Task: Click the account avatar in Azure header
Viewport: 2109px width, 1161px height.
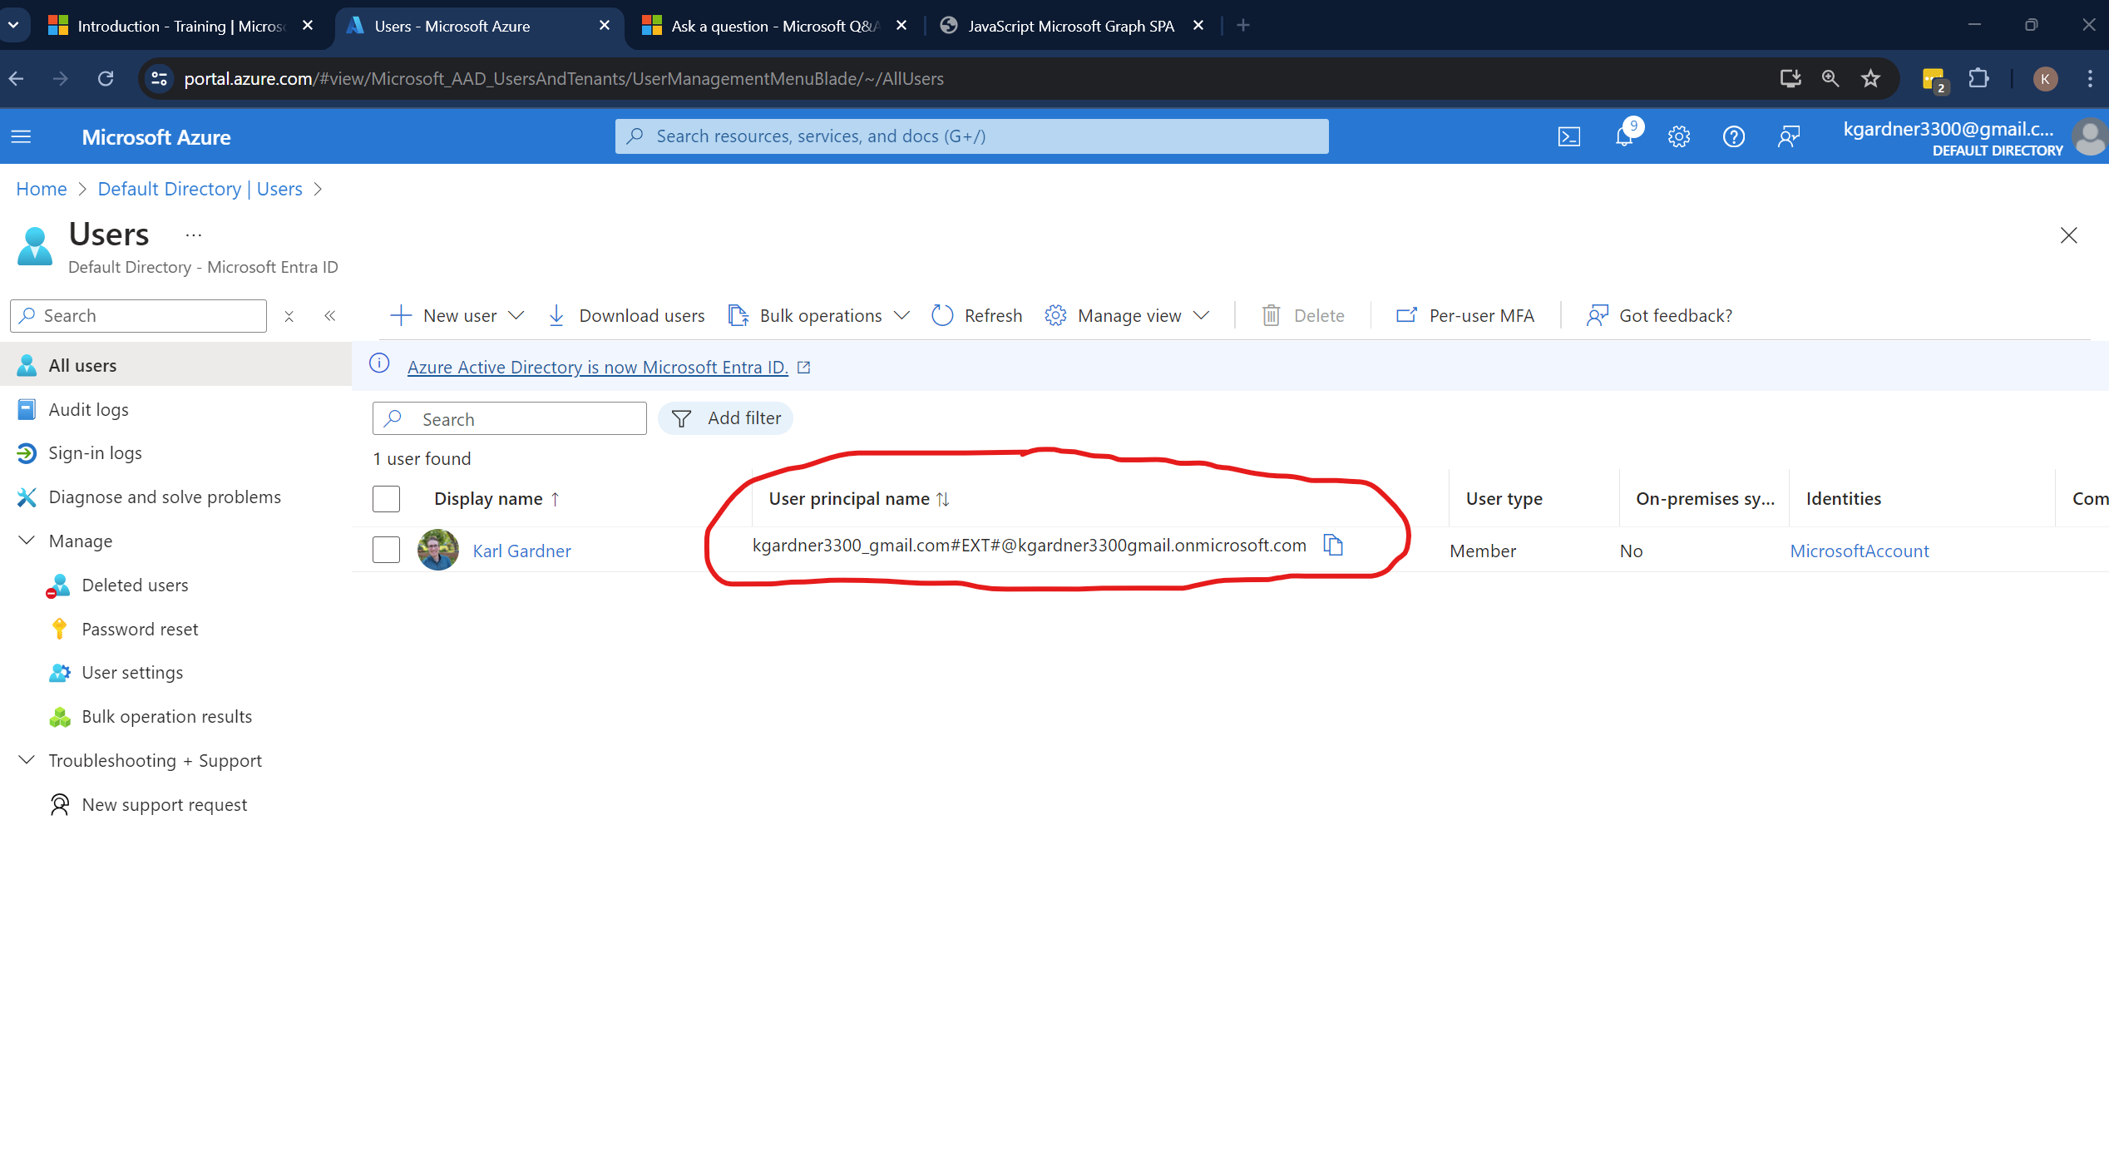Action: [2091, 137]
